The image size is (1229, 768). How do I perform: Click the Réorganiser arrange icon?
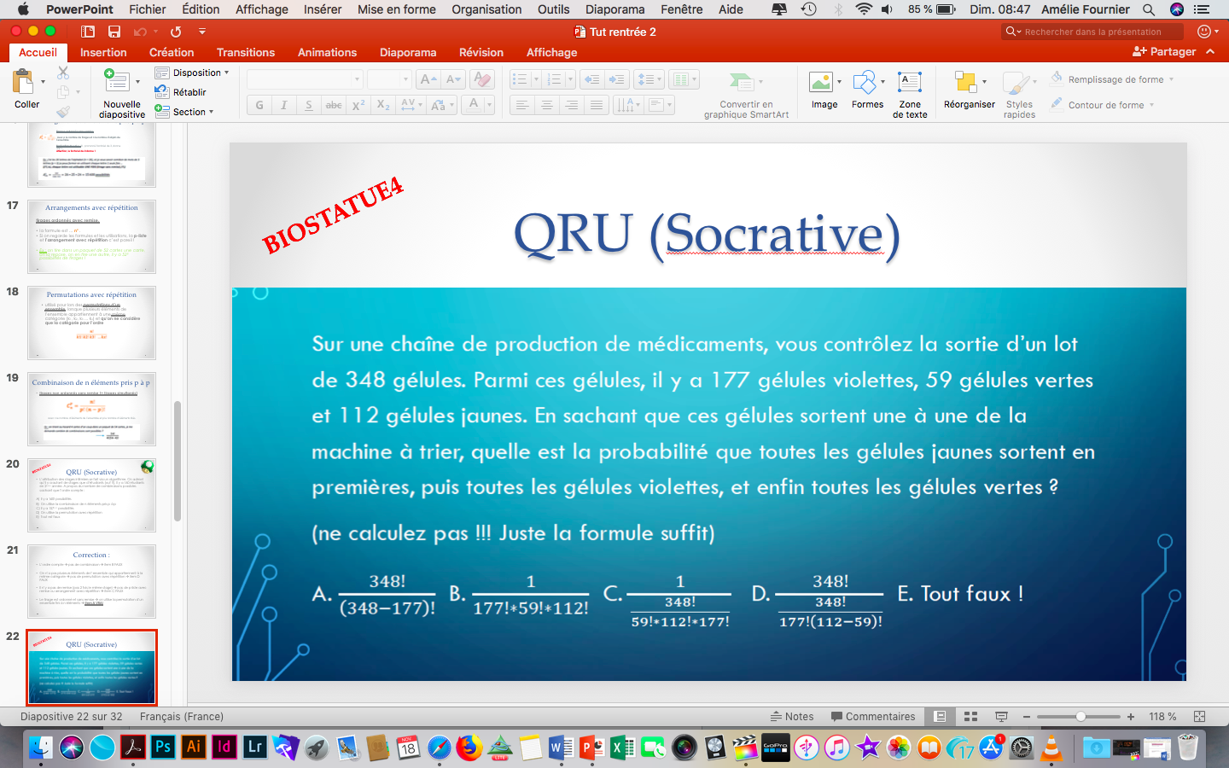point(966,84)
